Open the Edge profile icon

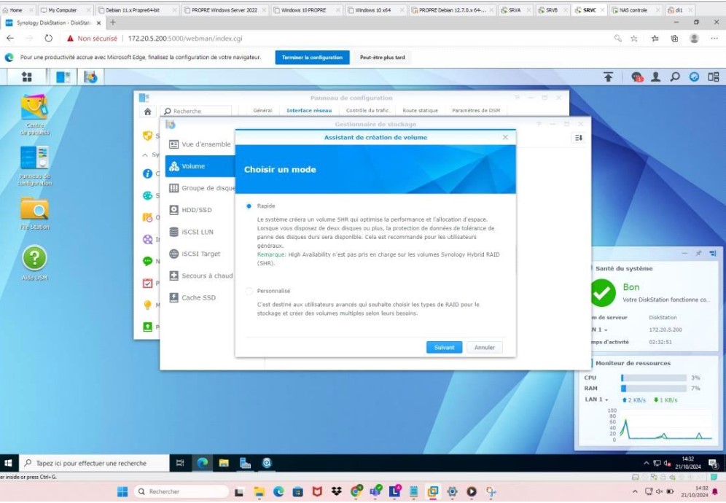pos(694,39)
